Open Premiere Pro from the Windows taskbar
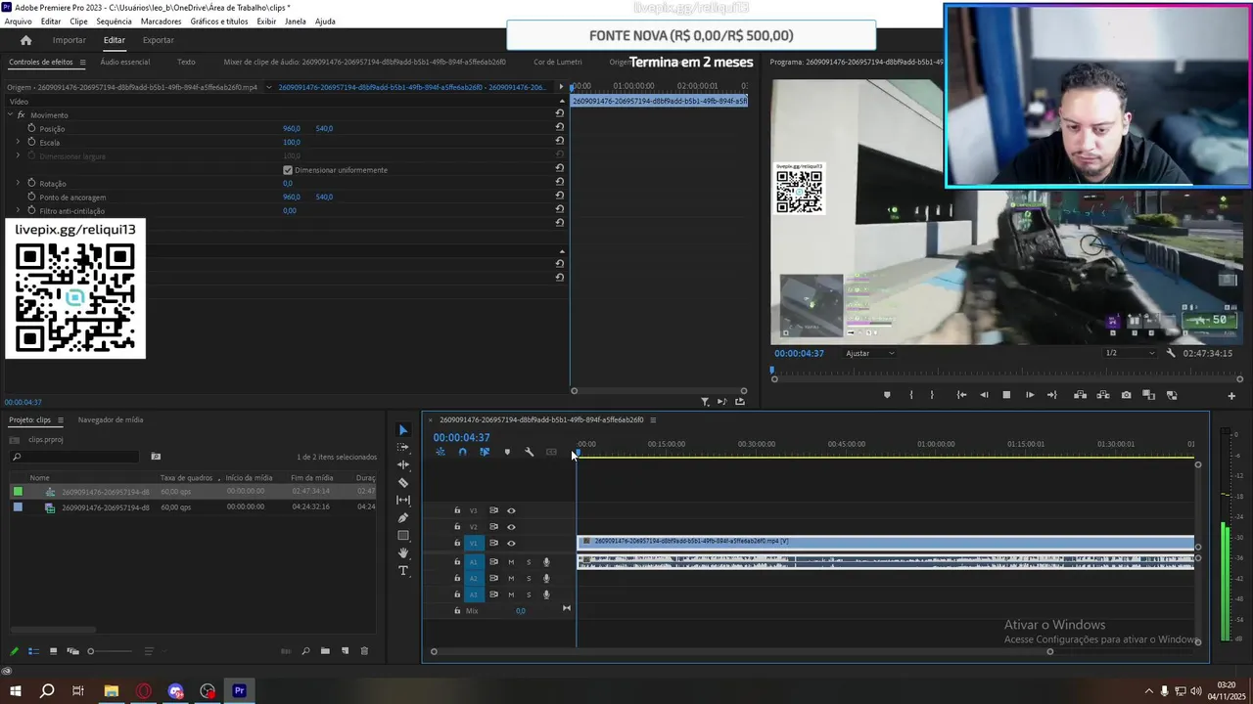1253x704 pixels. click(x=240, y=691)
